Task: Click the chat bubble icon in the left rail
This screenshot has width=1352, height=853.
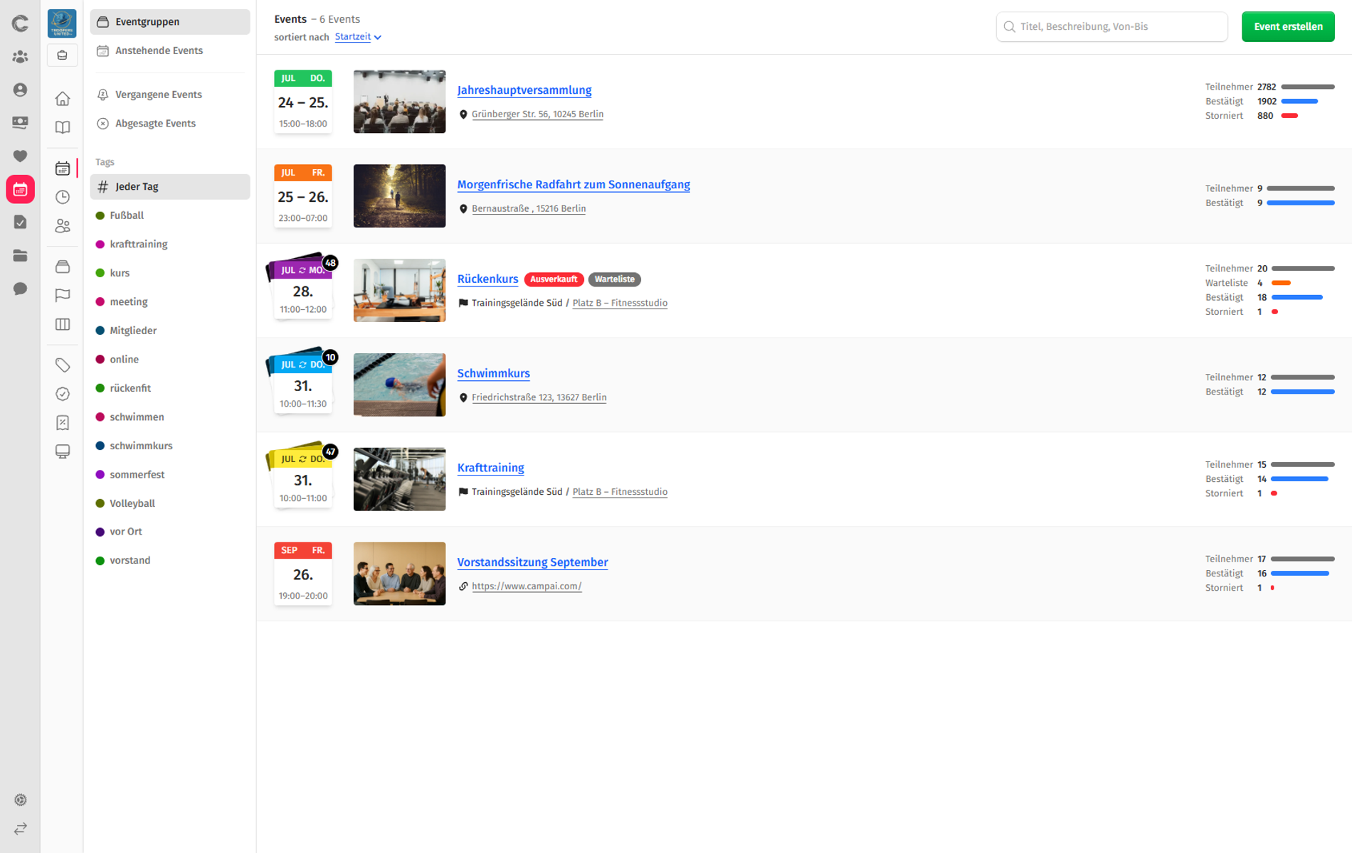Action: click(20, 289)
